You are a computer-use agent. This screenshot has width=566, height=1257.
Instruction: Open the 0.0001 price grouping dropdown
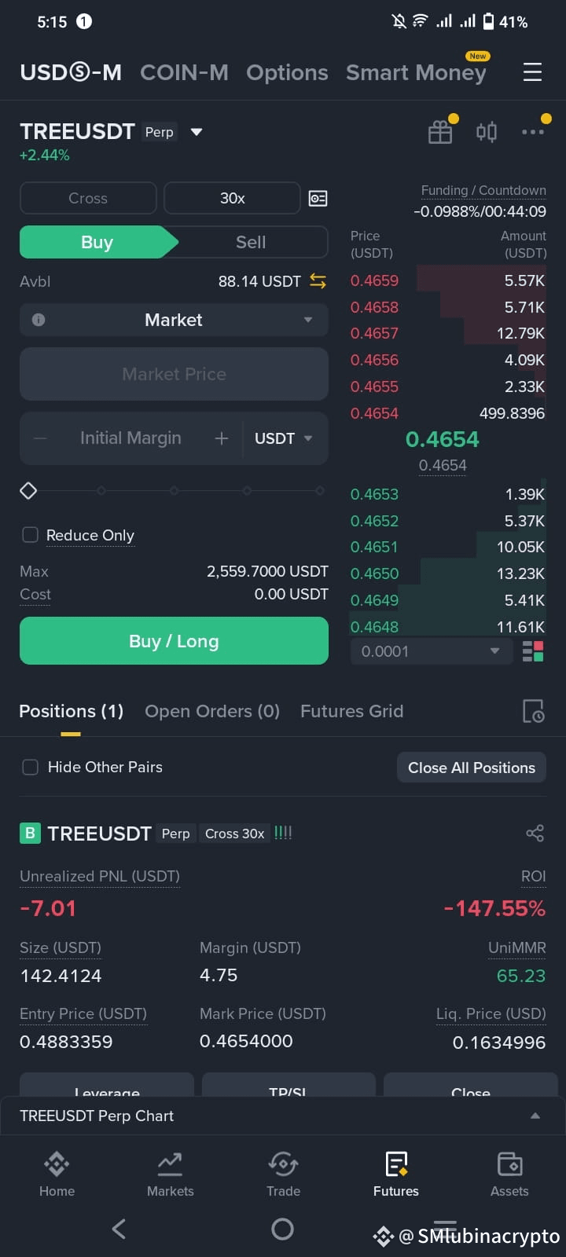[x=430, y=651]
